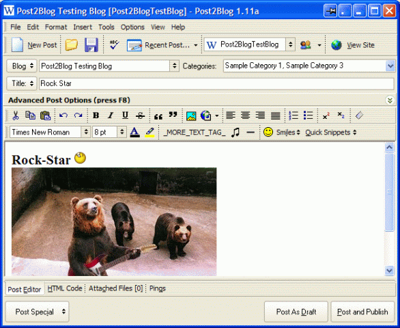
Task: Click the New Post document icon
Action: click(x=17, y=45)
